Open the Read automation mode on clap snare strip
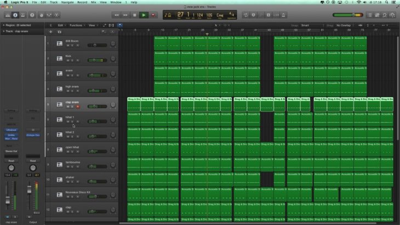The height and width of the screenshot is (225, 400). point(11,161)
